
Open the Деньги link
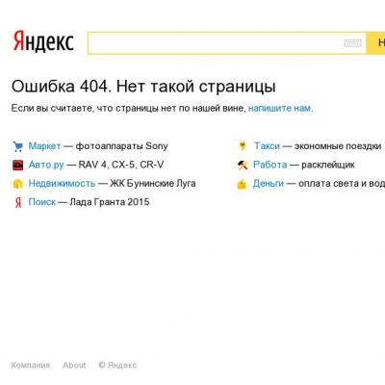click(x=269, y=184)
